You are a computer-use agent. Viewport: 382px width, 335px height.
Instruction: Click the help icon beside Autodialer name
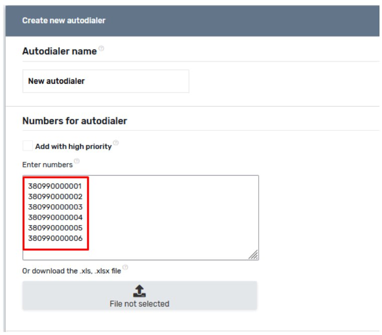[x=101, y=49]
